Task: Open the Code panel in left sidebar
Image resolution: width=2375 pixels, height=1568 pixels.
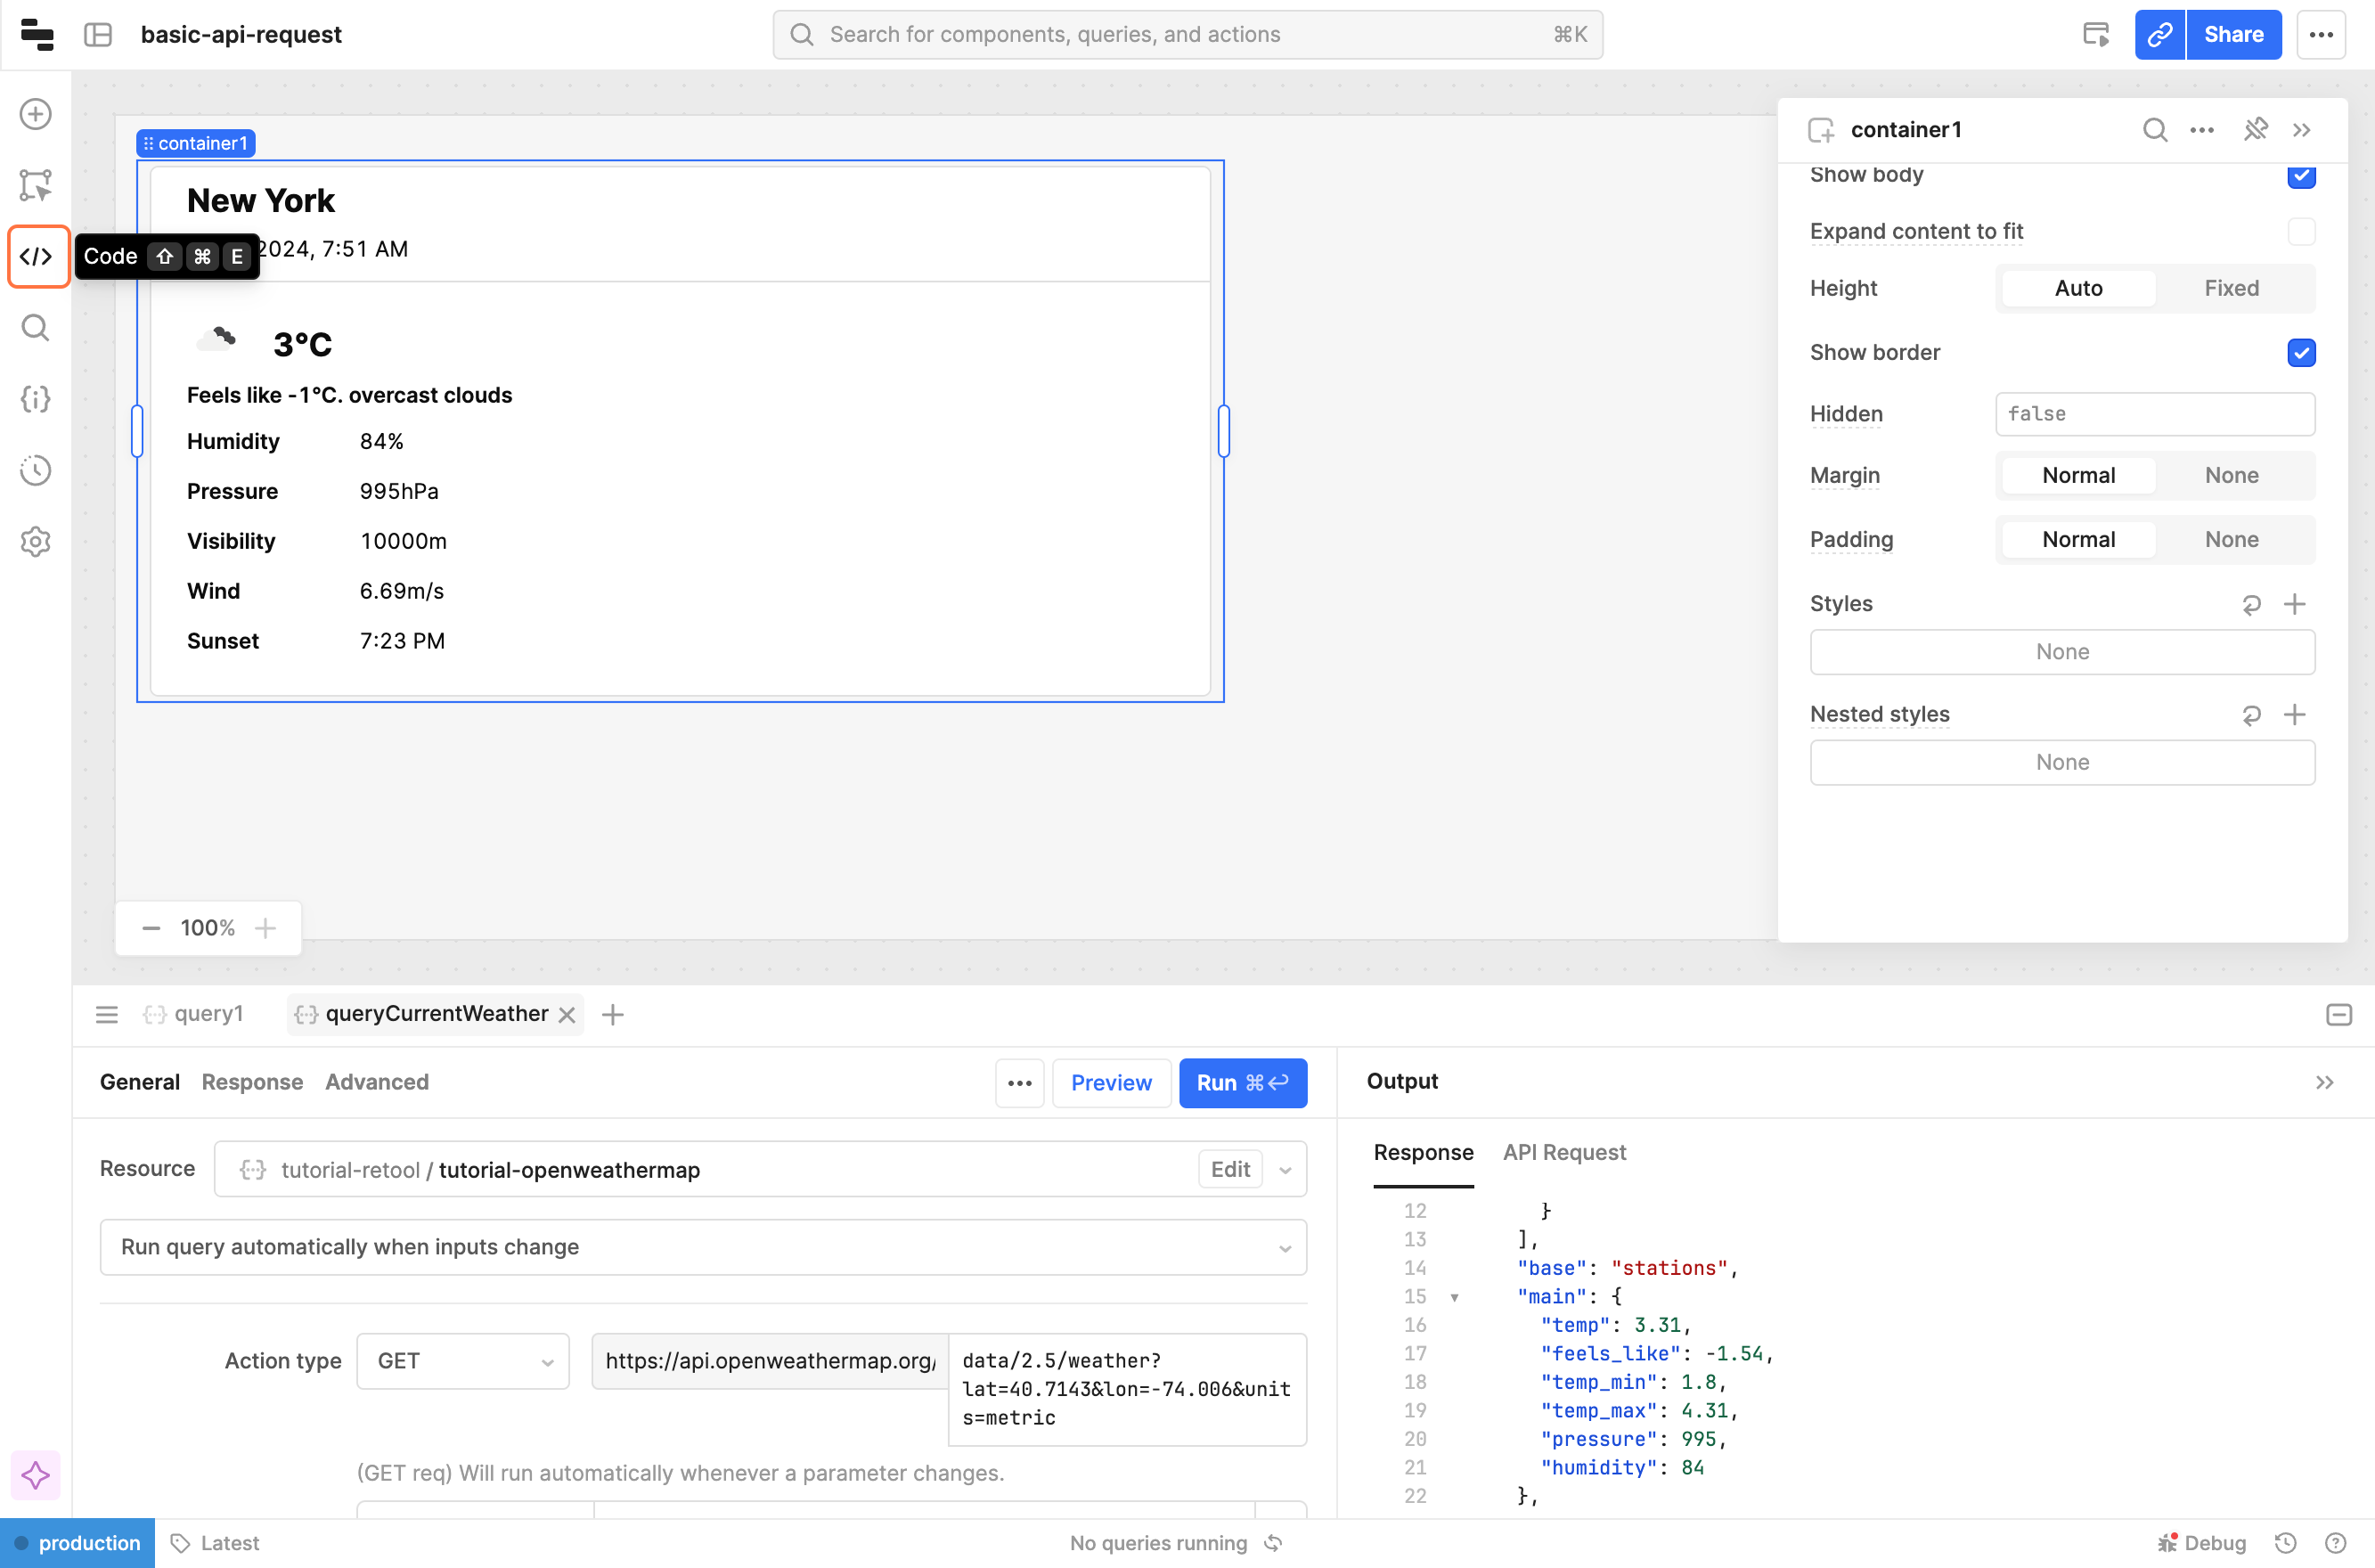Action: [37, 257]
